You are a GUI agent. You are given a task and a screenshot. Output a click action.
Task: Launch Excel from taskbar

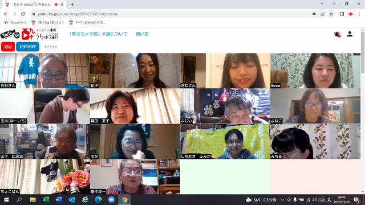pyautogui.click(x=46, y=200)
